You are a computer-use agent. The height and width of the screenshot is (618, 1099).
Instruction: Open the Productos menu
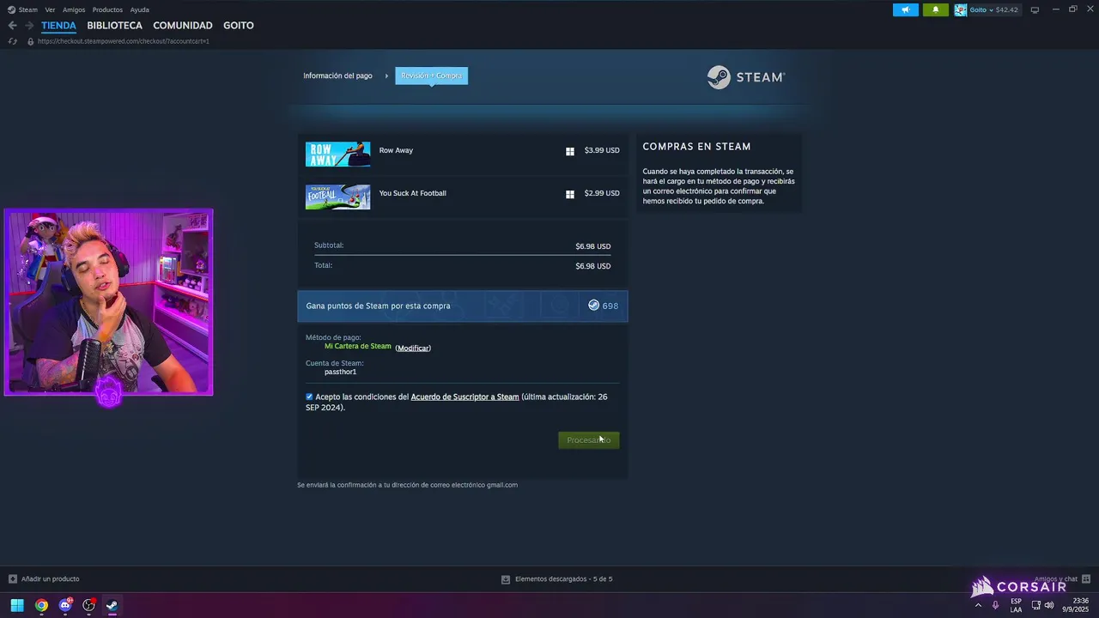tap(107, 9)
